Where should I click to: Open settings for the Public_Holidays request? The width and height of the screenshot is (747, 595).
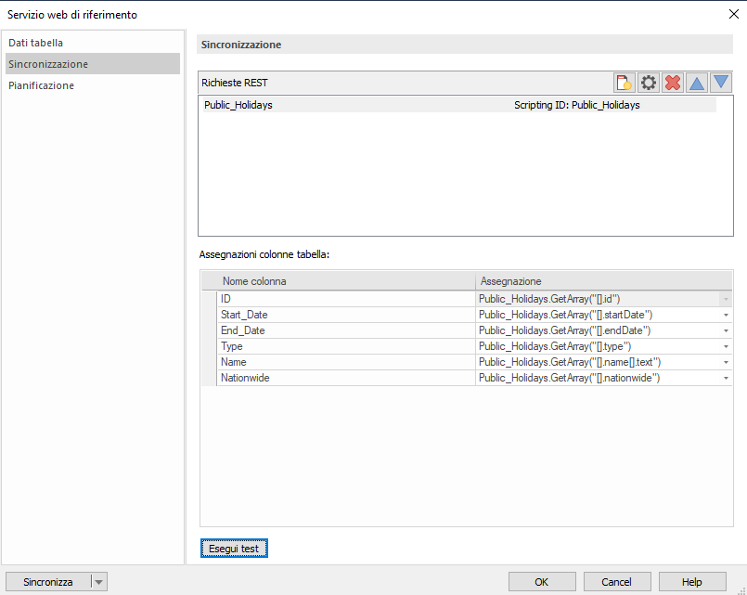pos(648,83)
